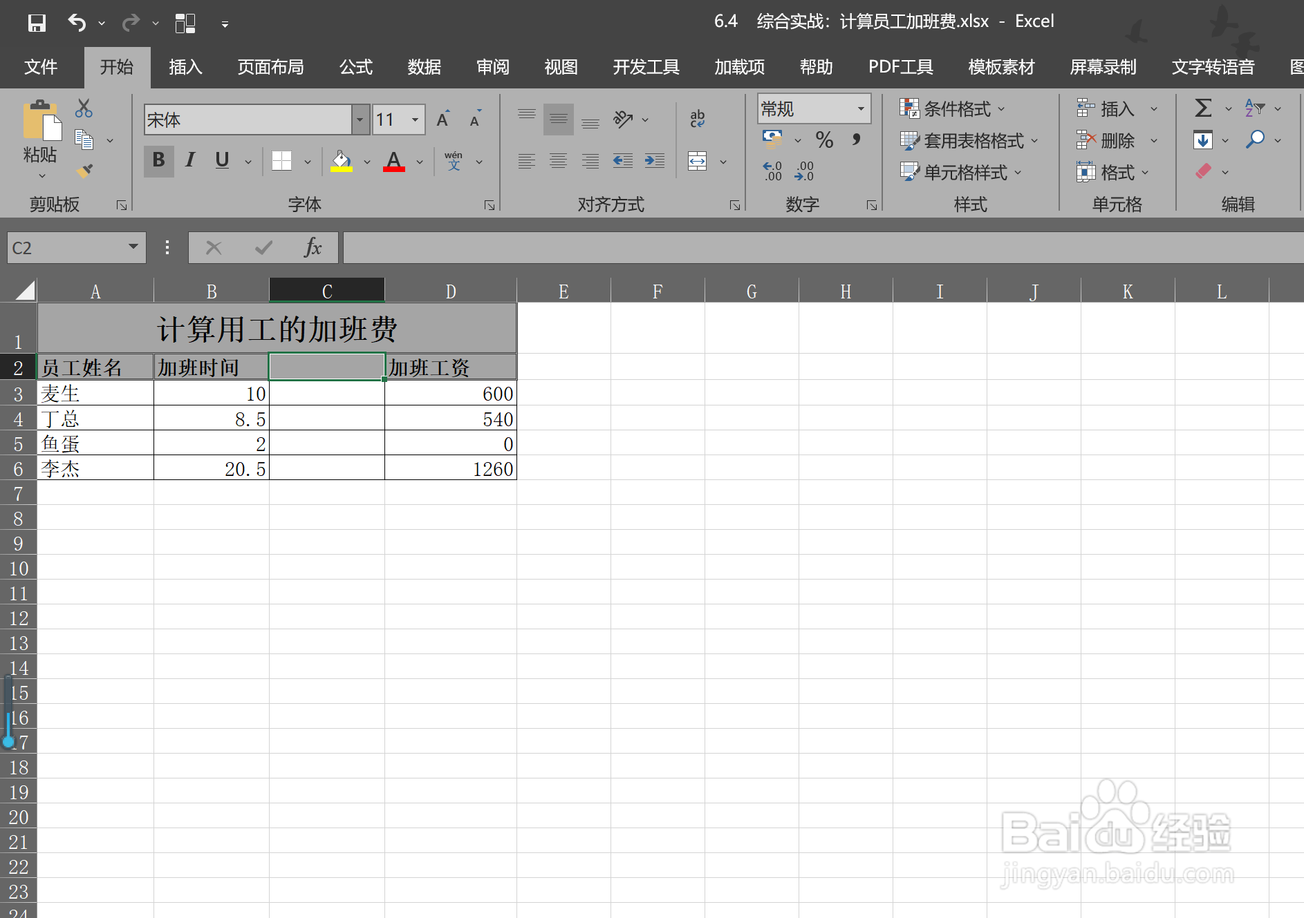
Task: Click the Decrease Indent icon
Action: [x=622, y=161]
